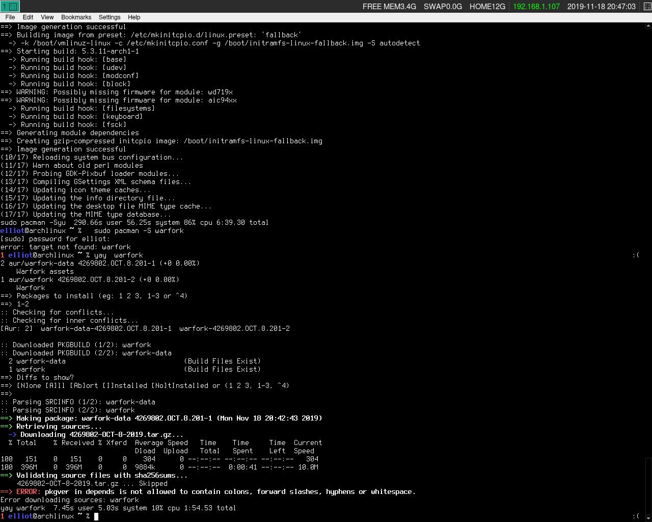Viewport: 652px width, 522px height.
Task: Click the FREE MEM3.4G status item
Action: coord(389,7)
